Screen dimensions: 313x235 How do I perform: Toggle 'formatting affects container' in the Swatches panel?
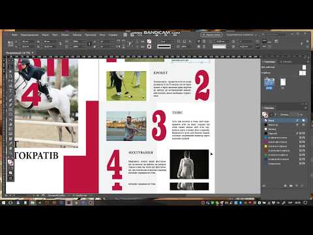271,114
